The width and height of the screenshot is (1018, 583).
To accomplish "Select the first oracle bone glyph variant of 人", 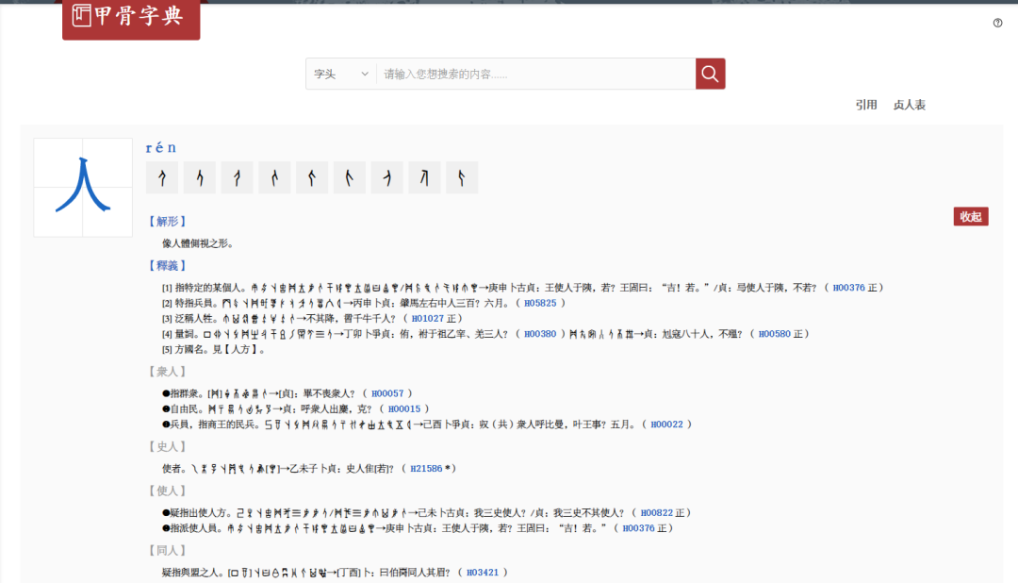I will [161, 177].
